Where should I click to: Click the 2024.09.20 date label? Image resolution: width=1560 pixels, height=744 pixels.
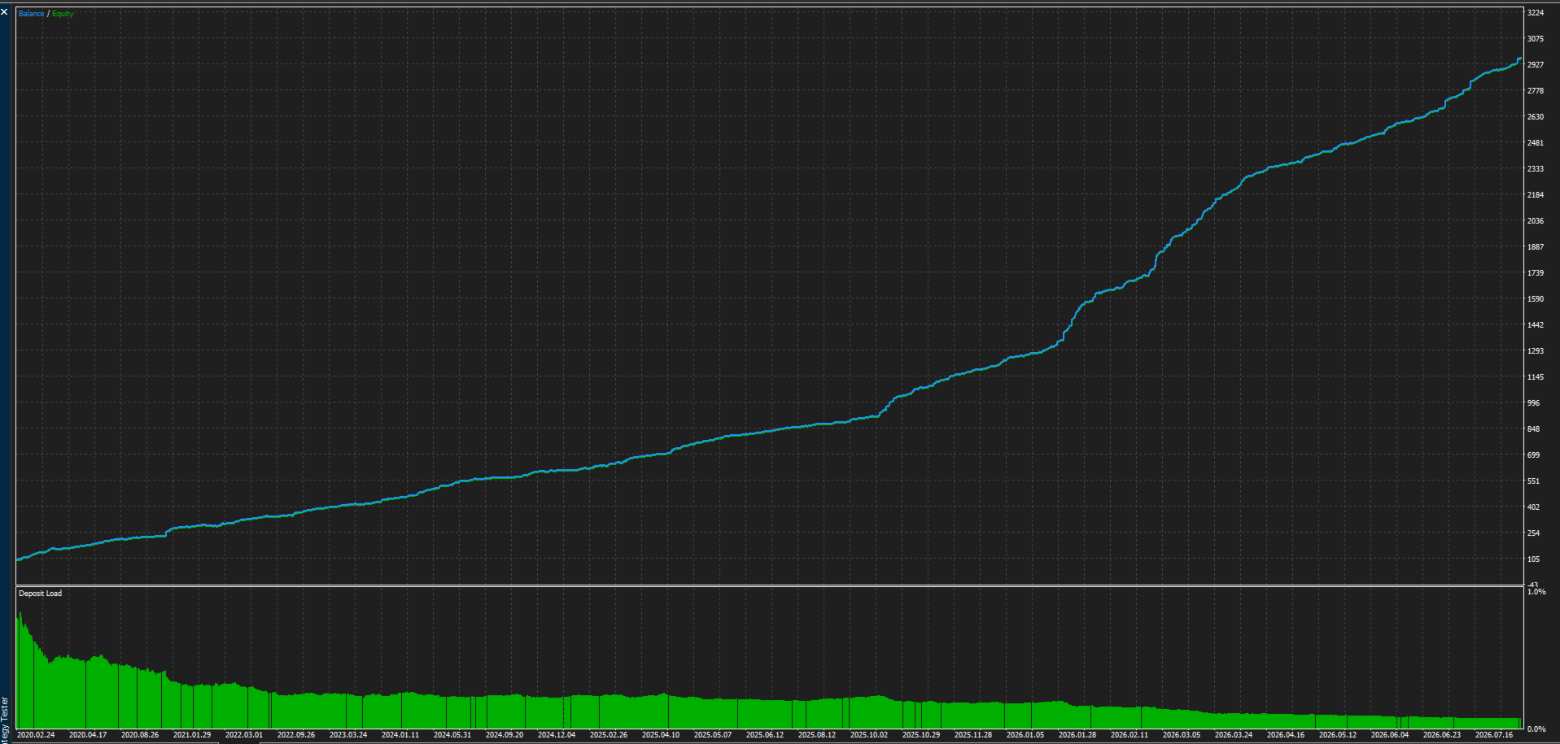click(x=505, y=735)
